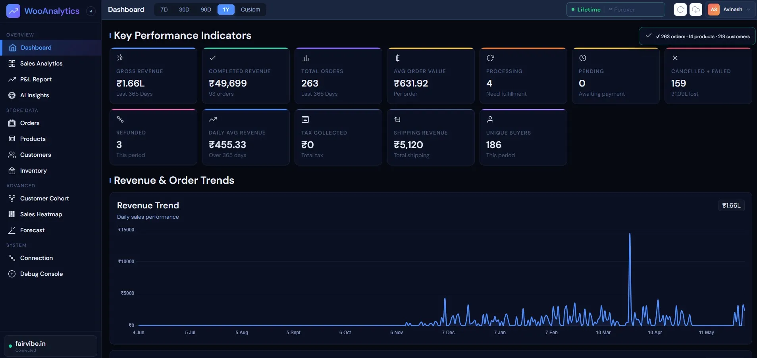The width and height of the screenshot is (757, 358).
Task: Click the ₹1.66L badge on Revenue Trend chart
Action: pos(731,206)
